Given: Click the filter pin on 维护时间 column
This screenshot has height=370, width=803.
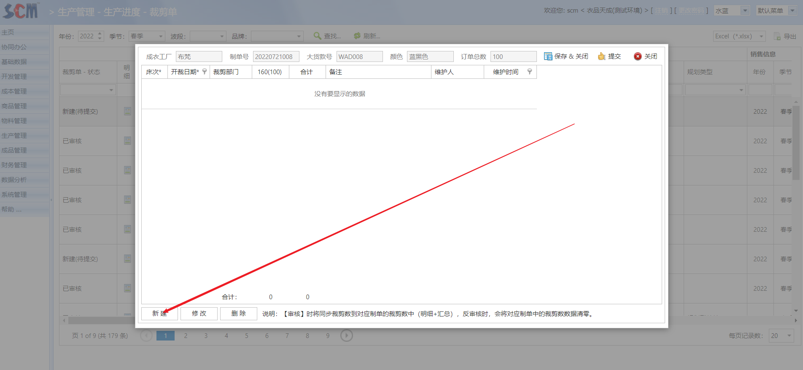Looking at the screenshot, I should coord(530,72).
